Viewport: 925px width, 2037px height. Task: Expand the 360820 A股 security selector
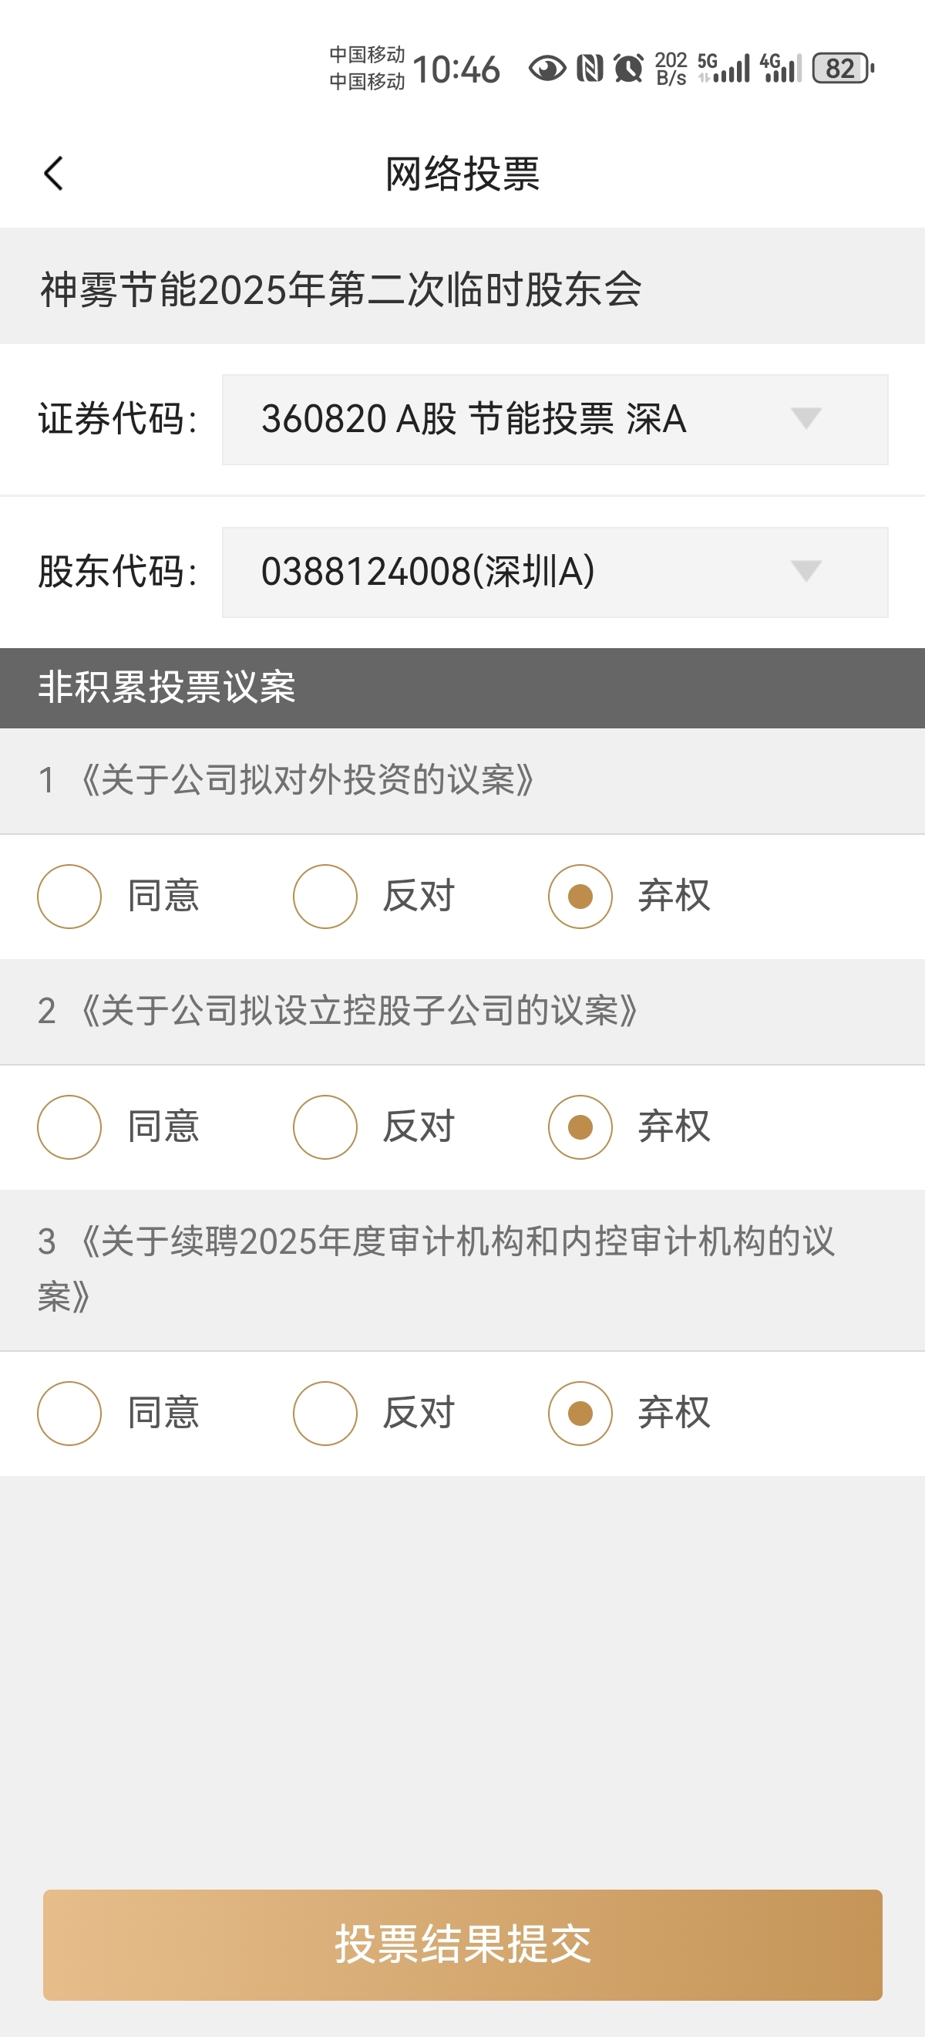tap(554, 419)
